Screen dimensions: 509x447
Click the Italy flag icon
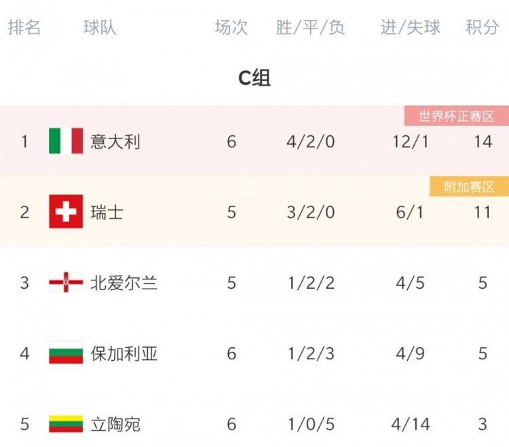tap(66, 141)
